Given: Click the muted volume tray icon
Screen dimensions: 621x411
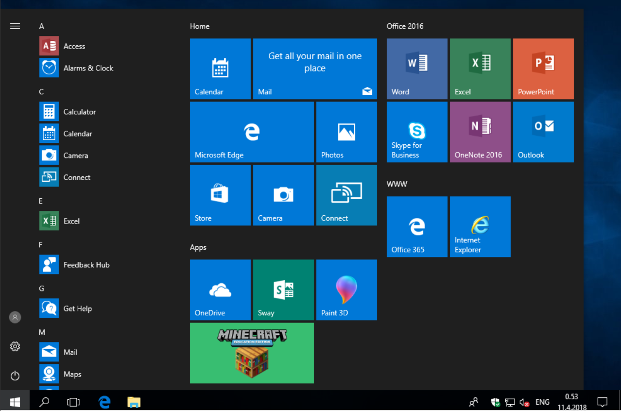Looking at the screenshot, I should (x=524, y=402).
